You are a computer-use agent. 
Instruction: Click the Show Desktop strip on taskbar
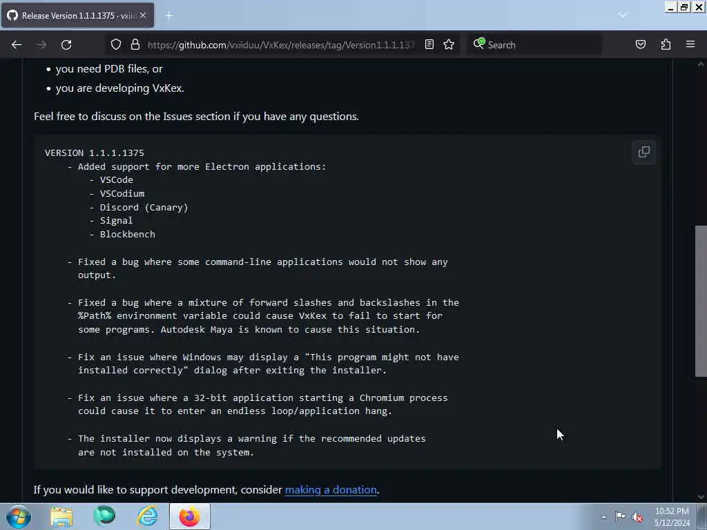(702, 516)
